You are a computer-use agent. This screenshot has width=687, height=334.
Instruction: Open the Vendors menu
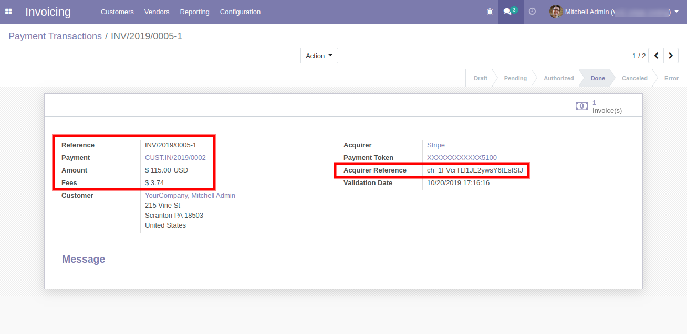tap(157, 12)
